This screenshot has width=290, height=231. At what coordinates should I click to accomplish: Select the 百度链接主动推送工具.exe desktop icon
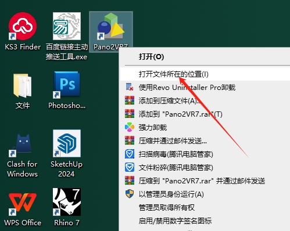click(67, 36)
